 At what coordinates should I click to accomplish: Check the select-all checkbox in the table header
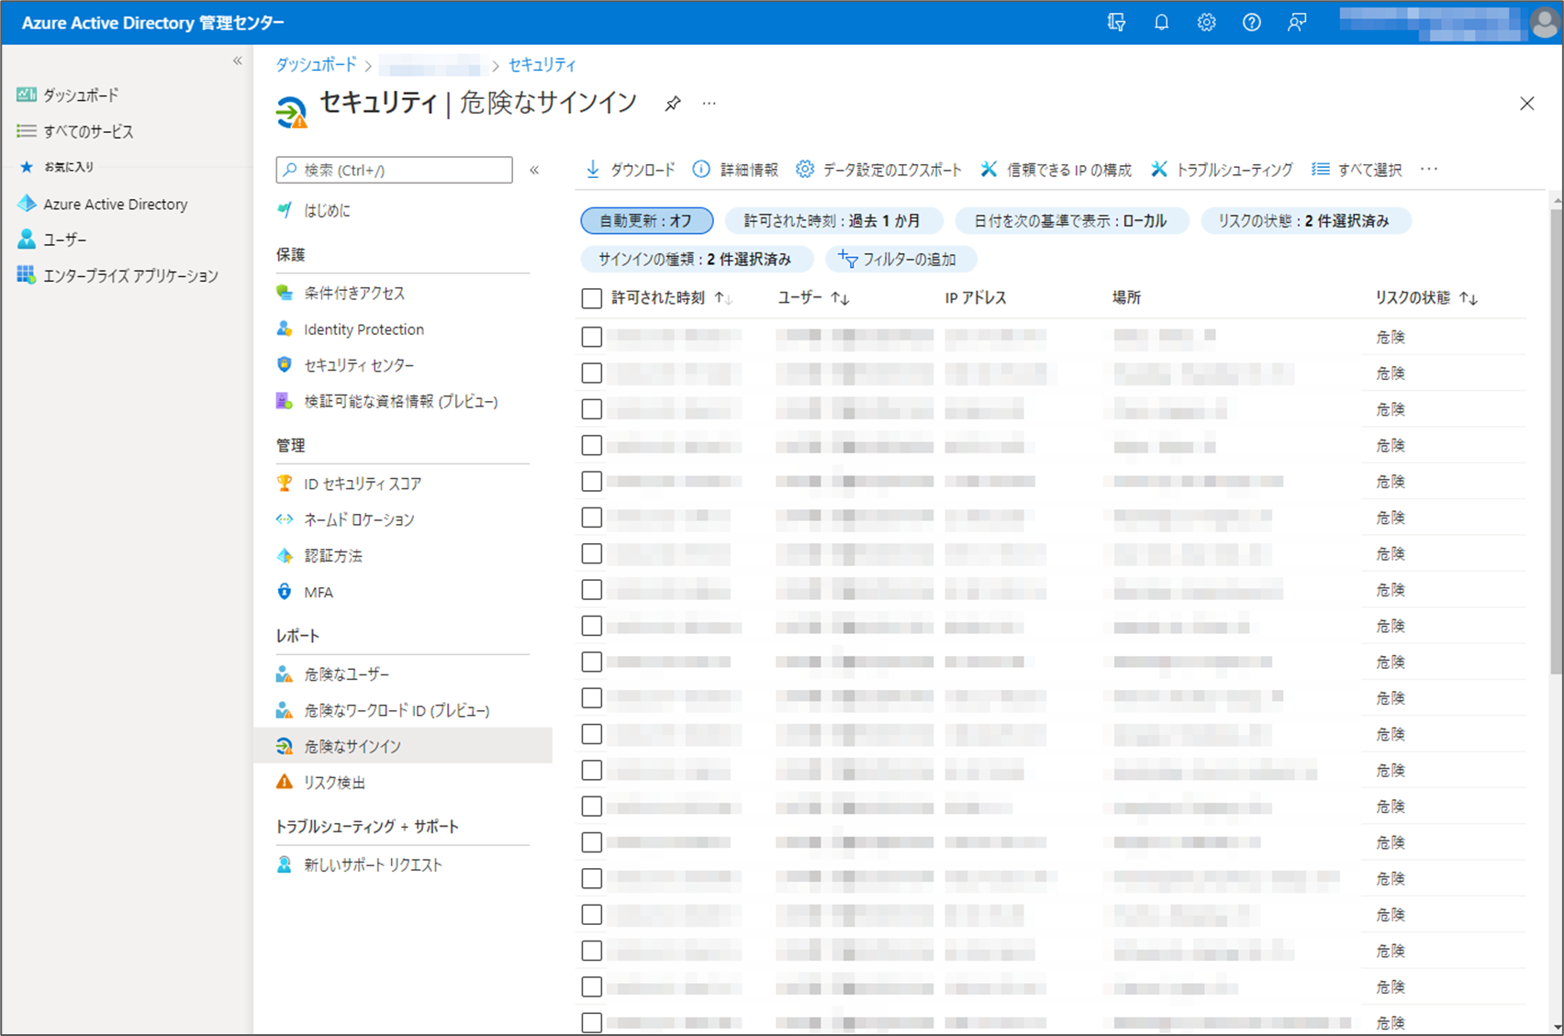[x=591, y=298]
